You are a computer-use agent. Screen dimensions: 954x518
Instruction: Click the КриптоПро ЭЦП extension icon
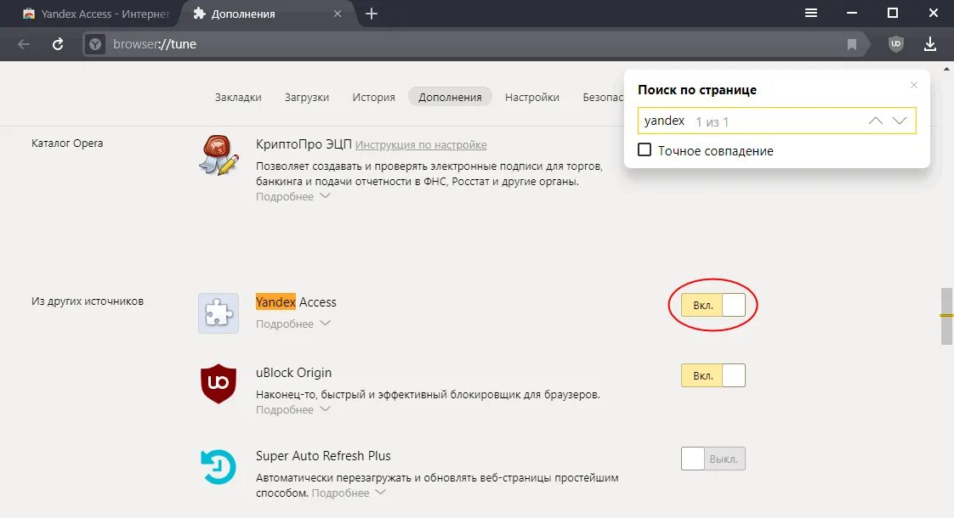pyautogui.click(x=219, y=155)
